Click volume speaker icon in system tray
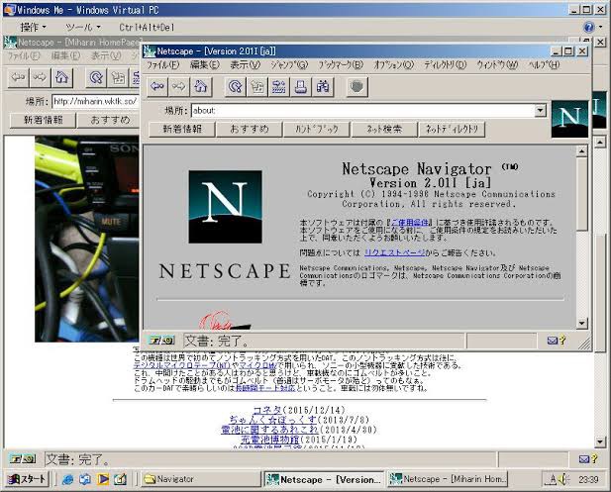The height and width of the screenshot is (492, 611). [563, 479]
